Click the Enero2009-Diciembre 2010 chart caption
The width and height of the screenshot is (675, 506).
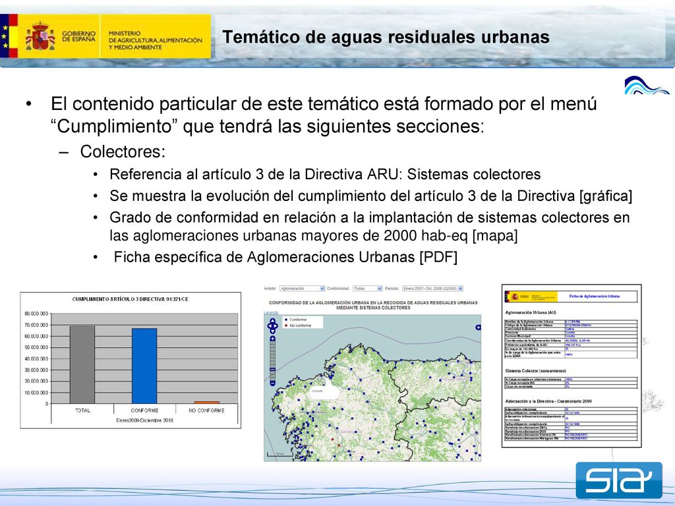coord(144,420)
